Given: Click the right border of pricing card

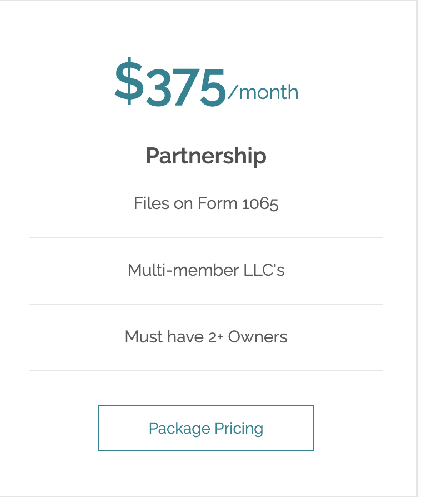Looking at the screenshot, I should point(417,248).
